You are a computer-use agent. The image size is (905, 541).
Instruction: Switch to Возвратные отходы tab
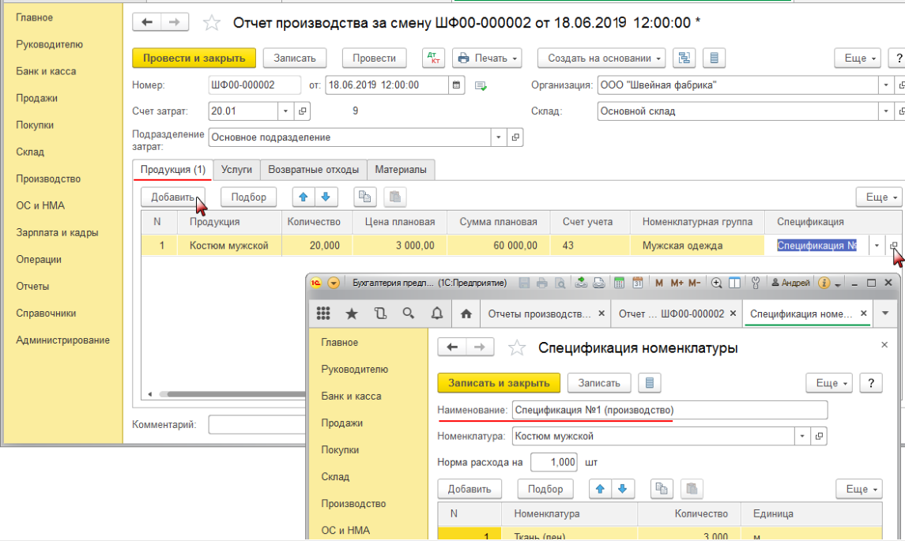point(314,170)
